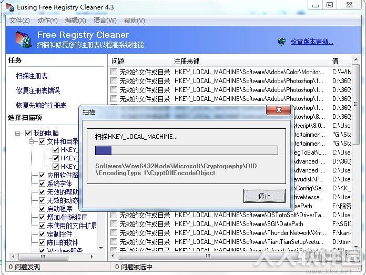This screenshot has width=366, height=275.
Task: Open the 动作(Y) menu
Action: point(47,21)
